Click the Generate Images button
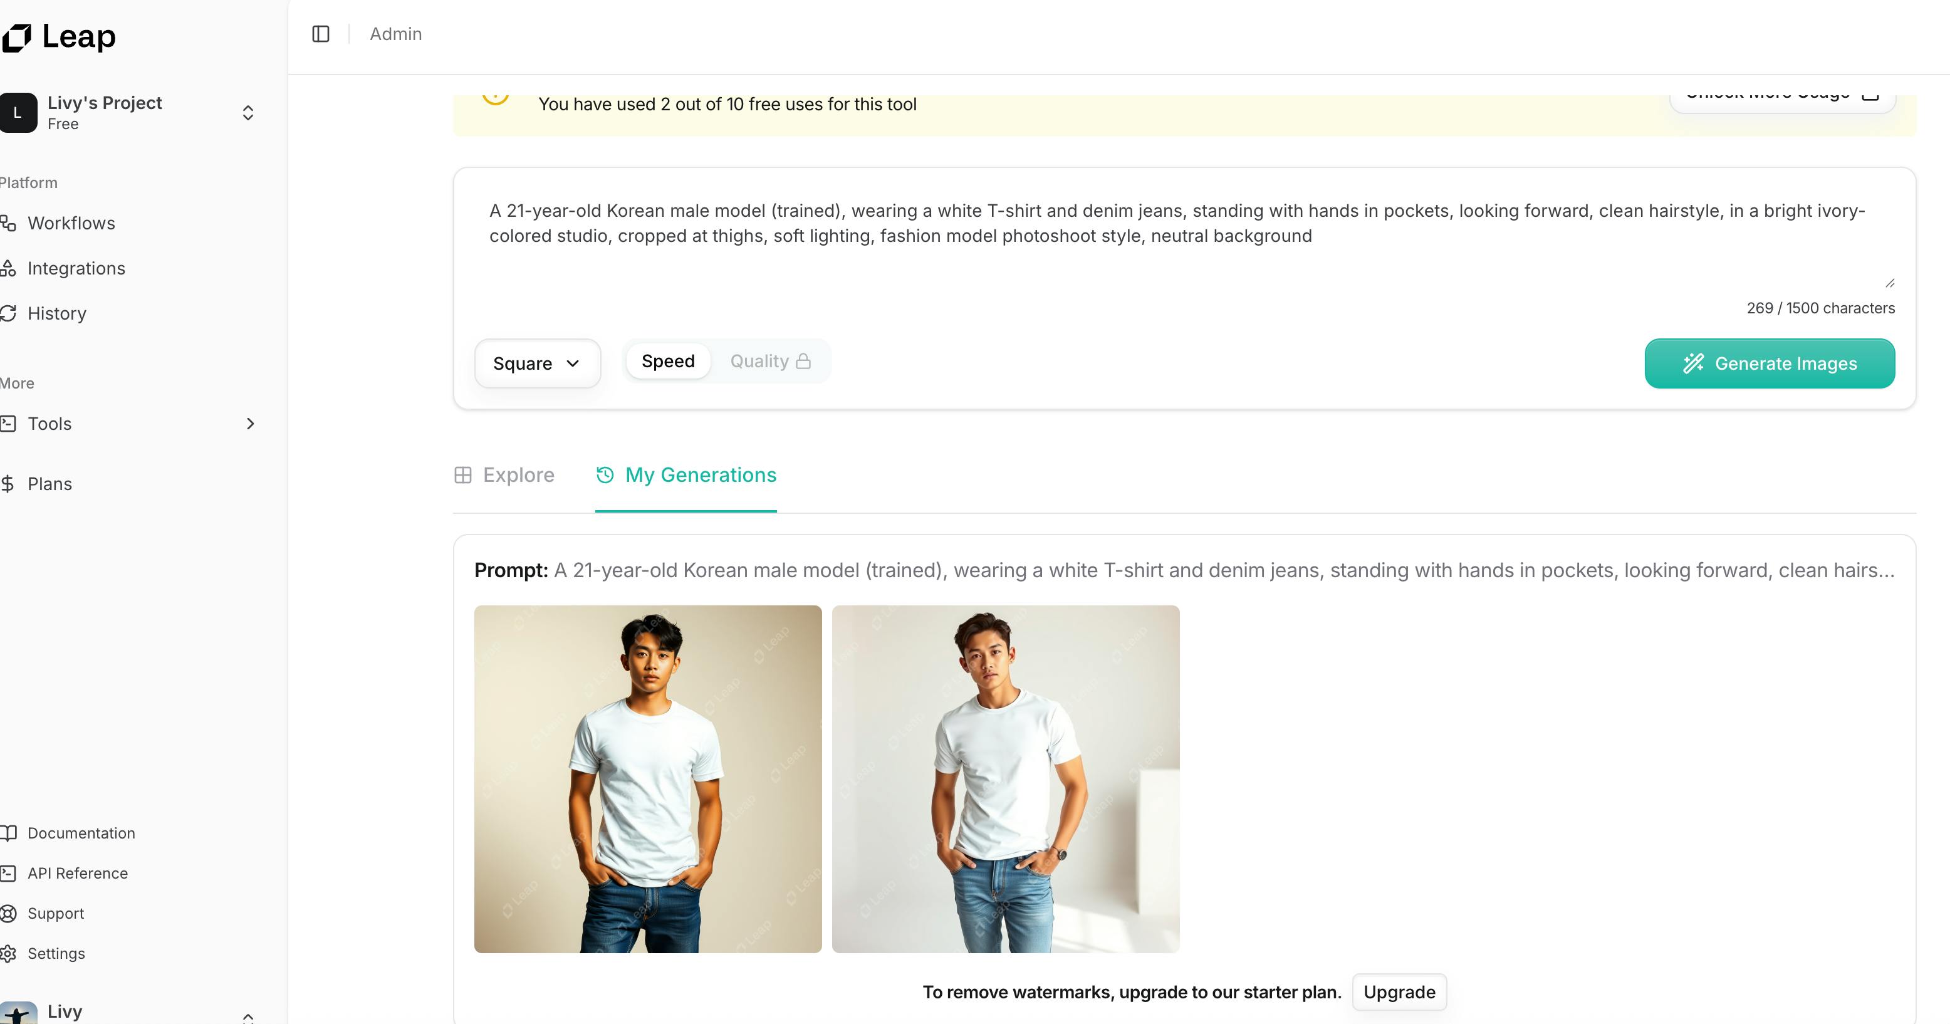 tap(1769, 364)
